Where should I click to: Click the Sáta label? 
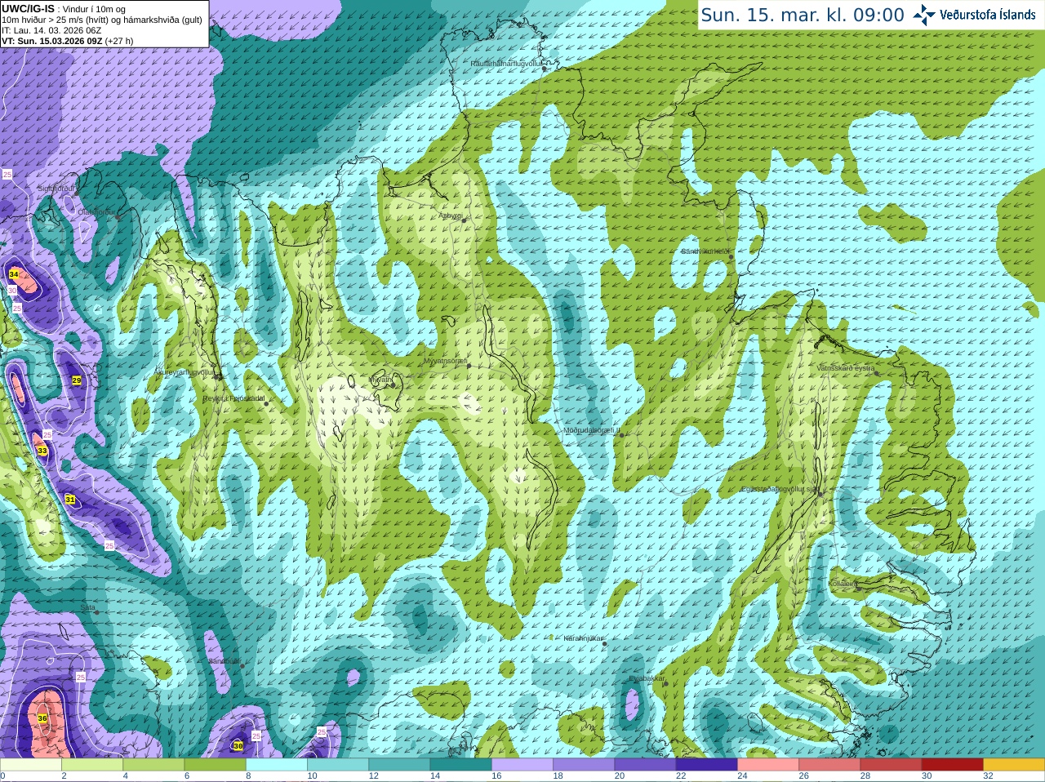[87, 607]
